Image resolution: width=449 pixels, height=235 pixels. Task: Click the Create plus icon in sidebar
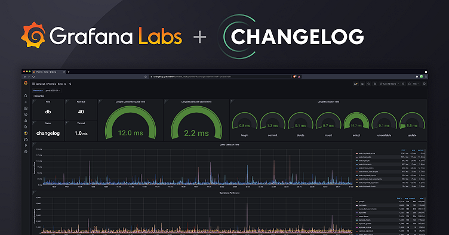click(26, 102)
